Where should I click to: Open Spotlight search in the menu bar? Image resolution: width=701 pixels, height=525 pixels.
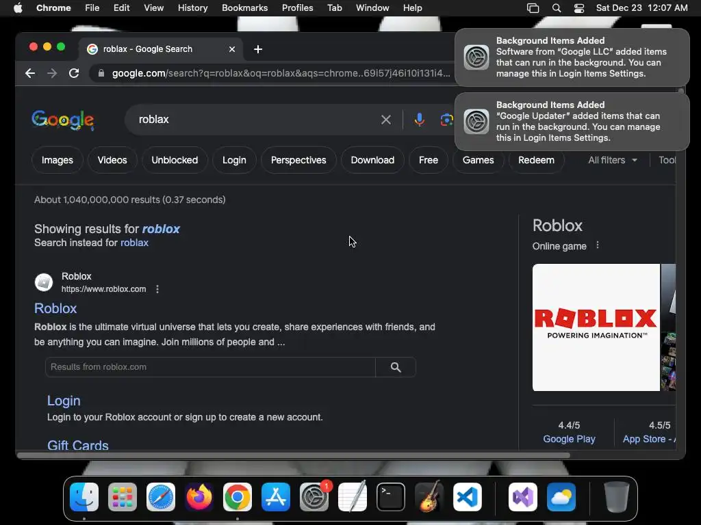point(557,8)
